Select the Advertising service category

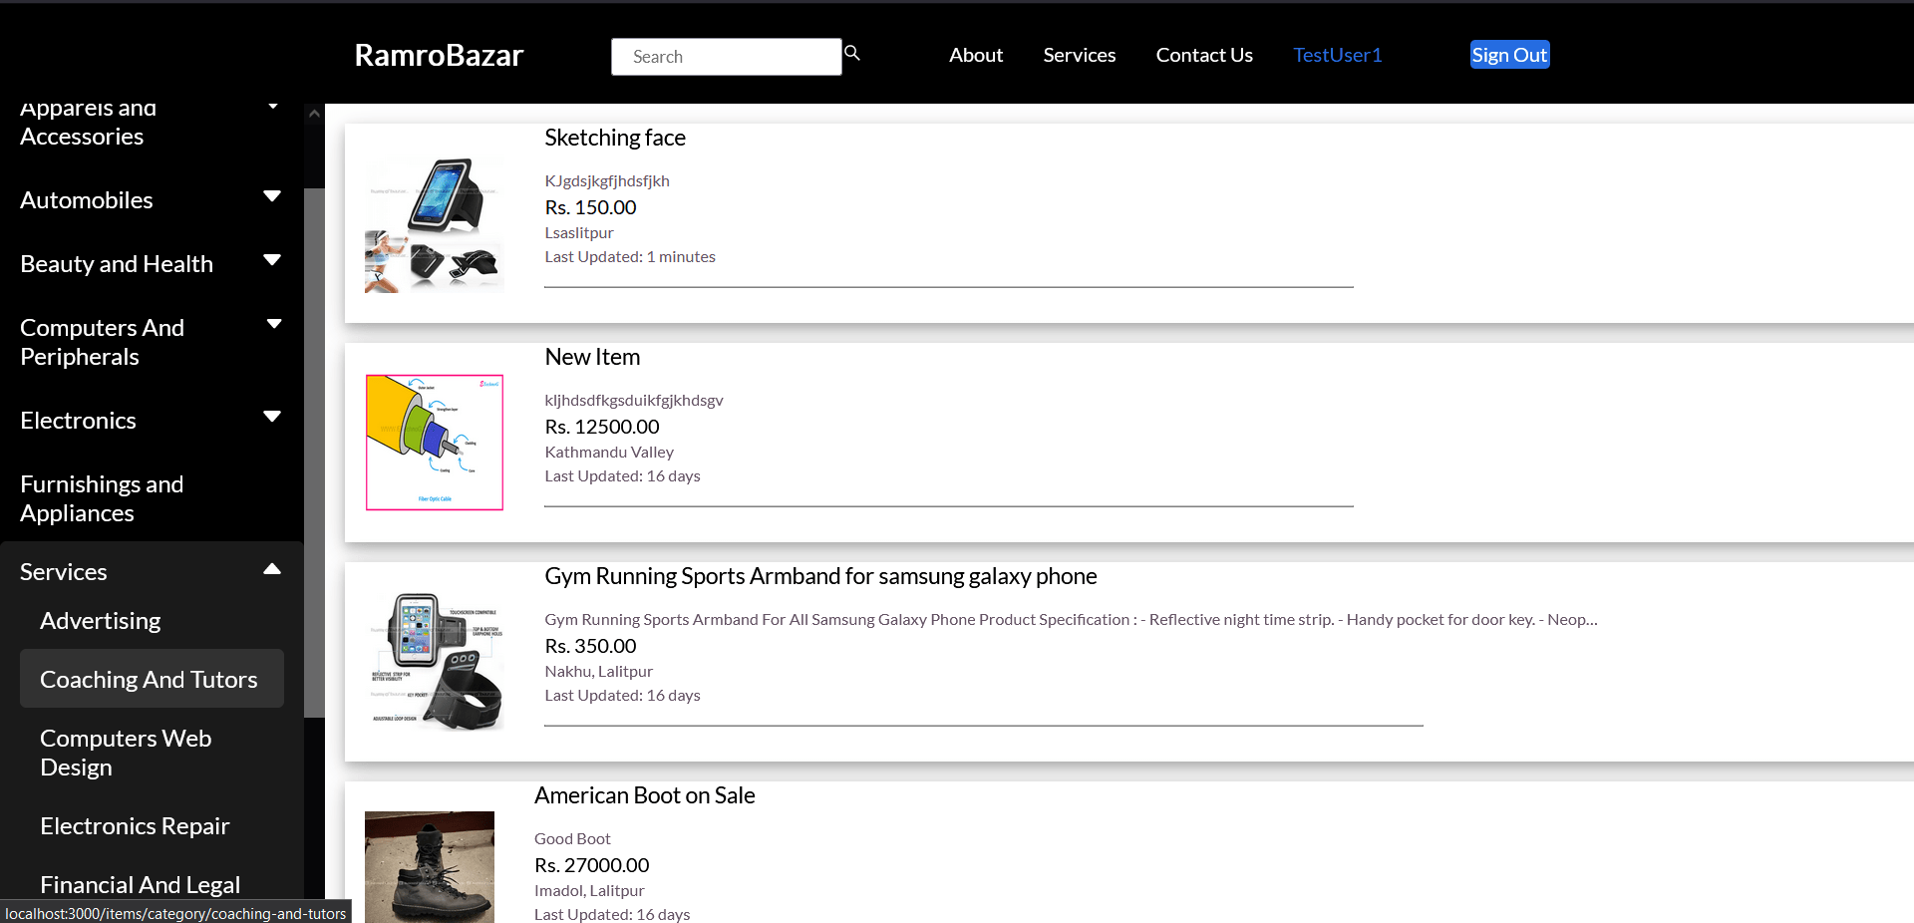click(x=100, y=620)
